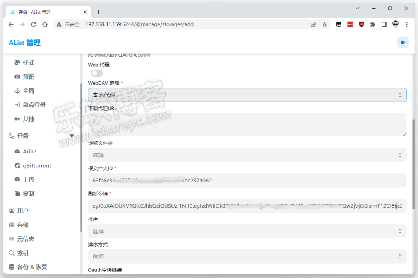The image size is (418, 278).
Task: Click the AList 管理 title link
Action: 25,43
